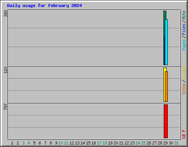Click day 1 on the x-axis
Screen dimensions: 188x147
pos(12,143)
